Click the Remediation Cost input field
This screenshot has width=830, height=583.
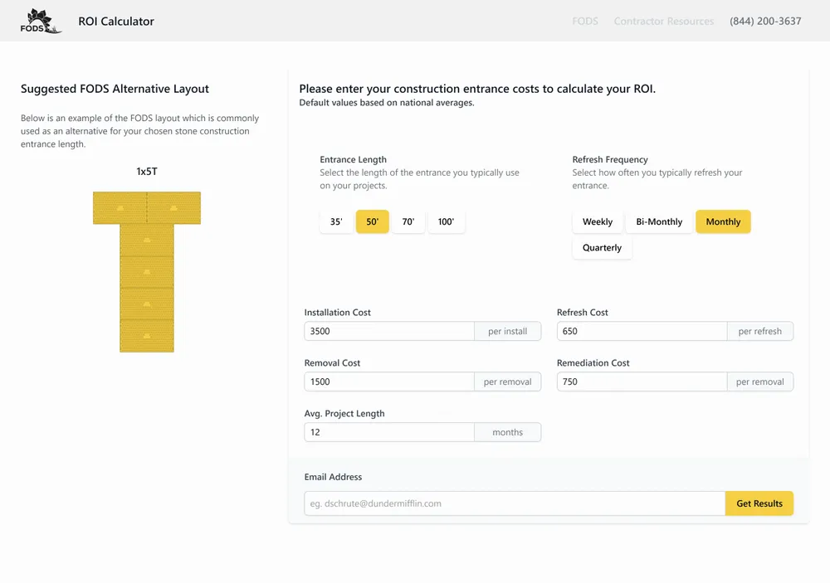click(x=642, y=381)
